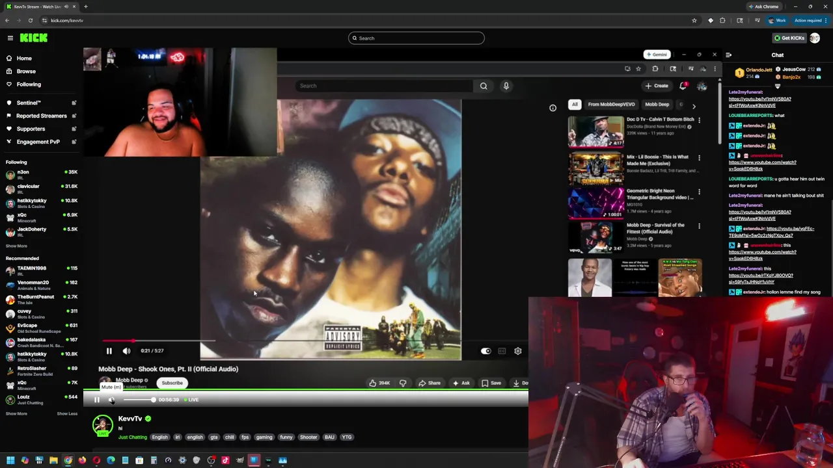Pause the Kick live stream
This screenshot has width=833, height=468.
point(97,400)
